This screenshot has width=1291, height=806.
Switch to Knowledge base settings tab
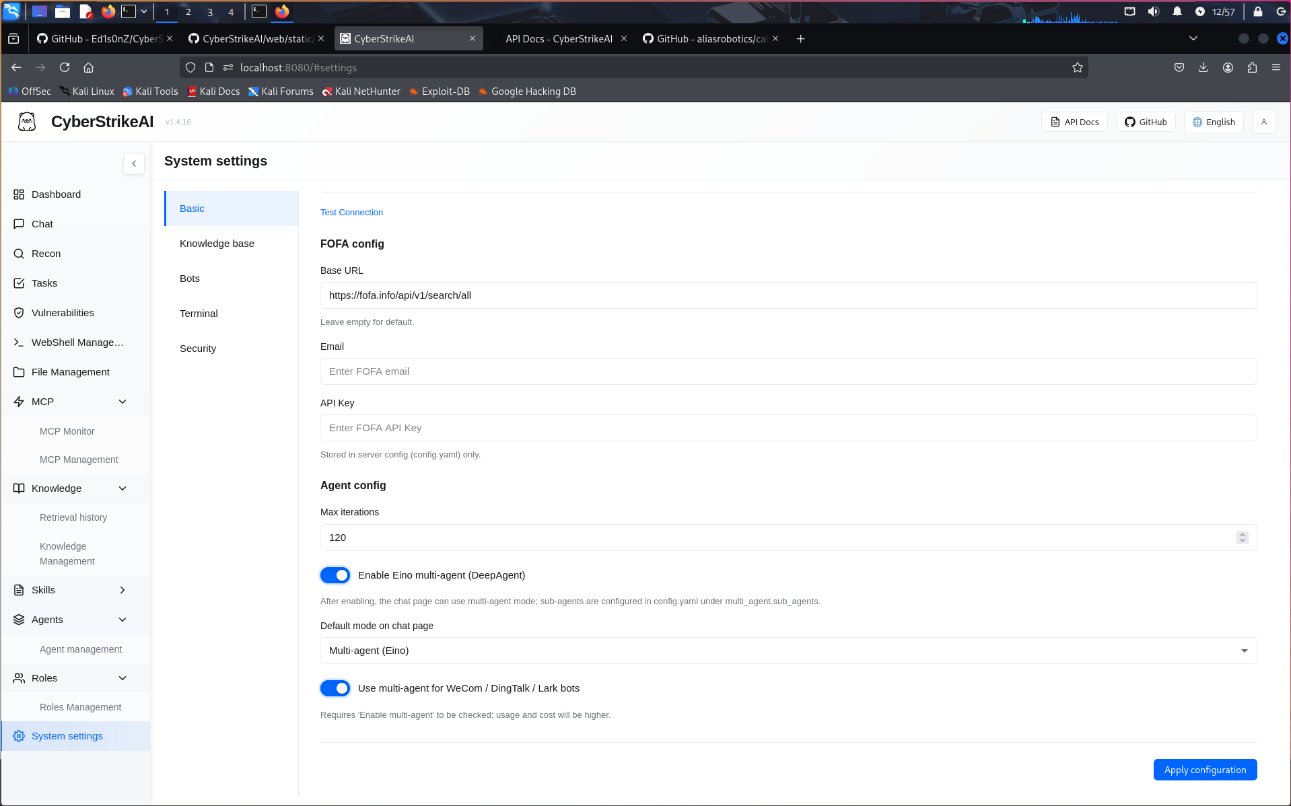click(232, 244)
